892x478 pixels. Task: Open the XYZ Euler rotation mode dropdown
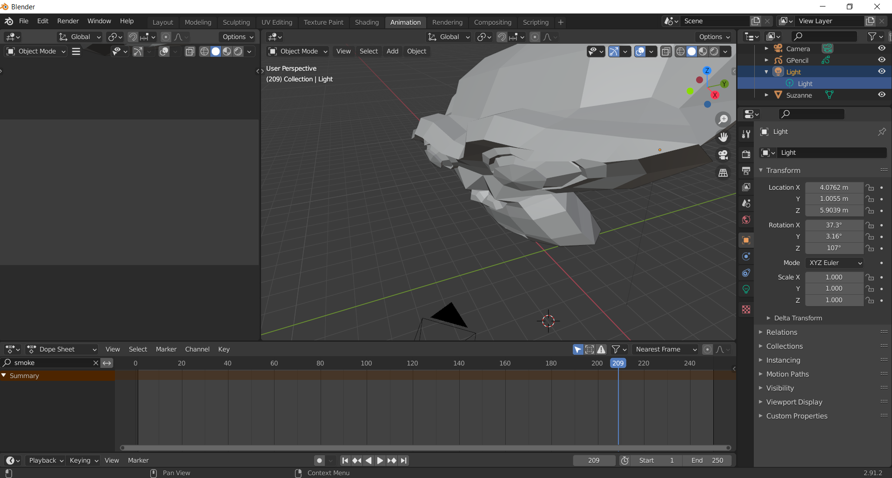point(835,263)
